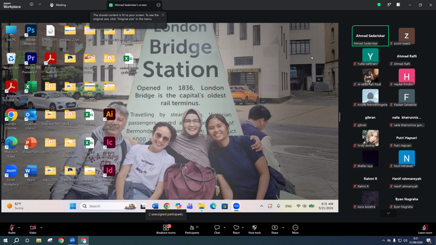Select Firsty audrey's photo tile

[371, 138]
